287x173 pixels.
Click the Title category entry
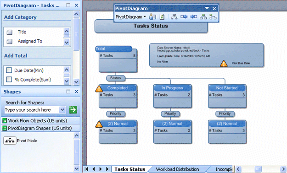[22, 32]
